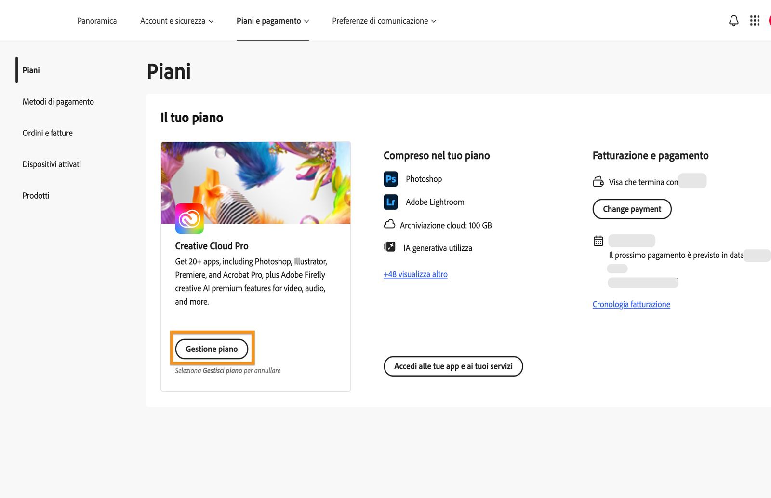This screenshot has width=771, height=498.
Task: Click the Adobe Lightroom Lr icon
Action: [x=391, y=202]
